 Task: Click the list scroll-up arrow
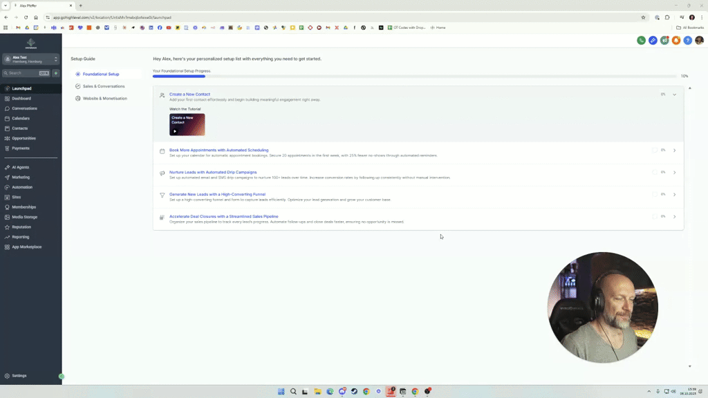(x=689, y=88)
